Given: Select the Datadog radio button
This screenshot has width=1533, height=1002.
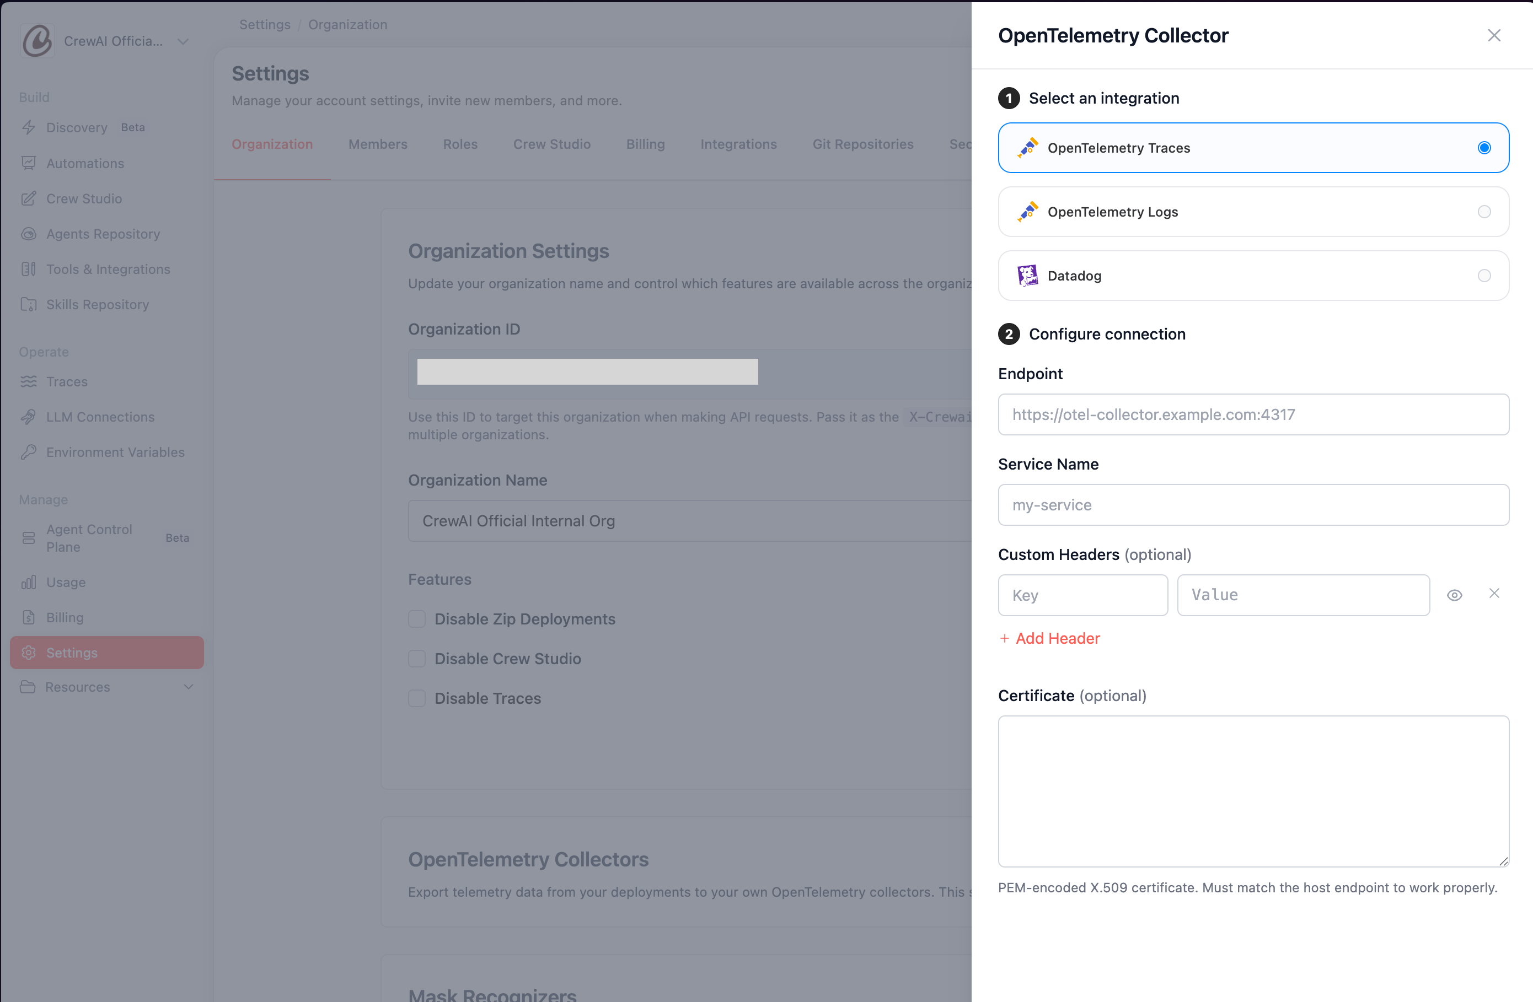Looking at the screenshot, I should [1484, 276].
